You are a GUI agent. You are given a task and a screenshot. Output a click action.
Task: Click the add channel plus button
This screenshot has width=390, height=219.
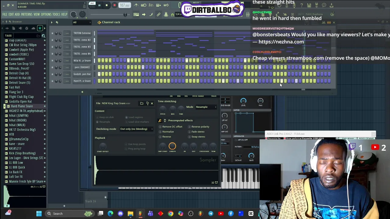pos(82,92)
